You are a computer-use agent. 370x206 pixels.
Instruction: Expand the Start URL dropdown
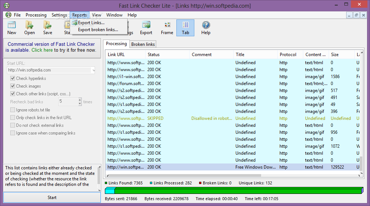[x=94, y=70]
